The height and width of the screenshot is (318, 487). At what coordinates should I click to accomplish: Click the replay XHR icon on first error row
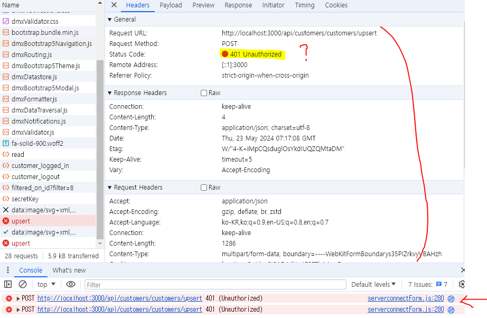point(451,298)
